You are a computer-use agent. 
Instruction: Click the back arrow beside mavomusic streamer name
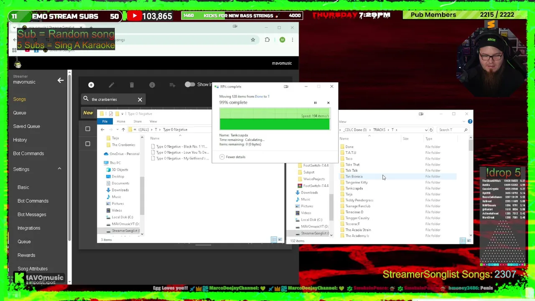tap(61, 80)
